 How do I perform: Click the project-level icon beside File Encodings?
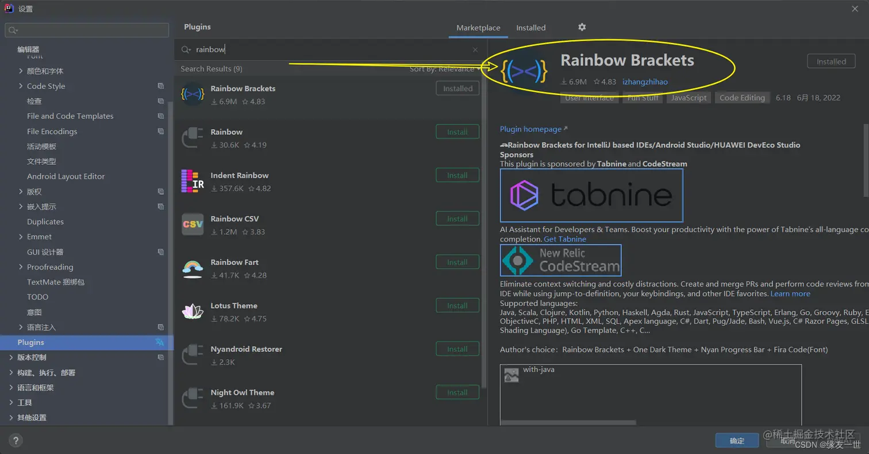pyautogui.click(x=161, y=131)
